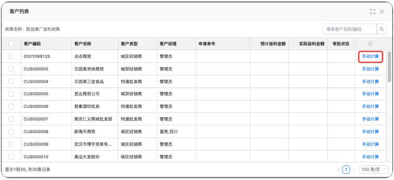Screen dimensions: 394x180
Task: Click the 审批状态 column header
Action: (x=341, y=44)
